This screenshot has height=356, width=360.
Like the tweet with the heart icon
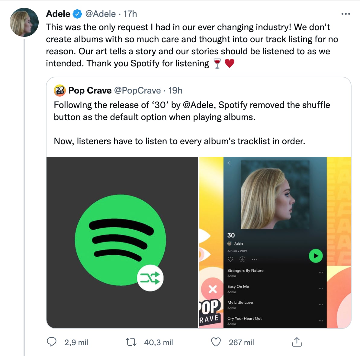216,342
